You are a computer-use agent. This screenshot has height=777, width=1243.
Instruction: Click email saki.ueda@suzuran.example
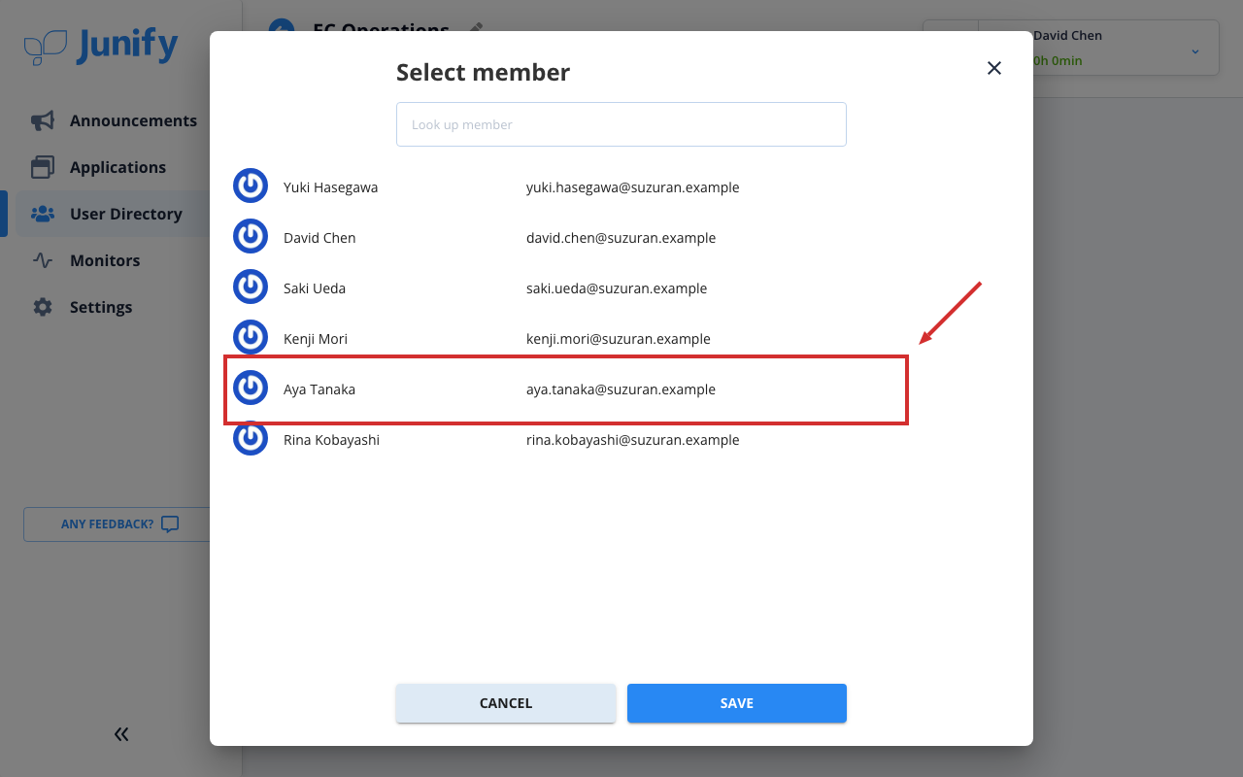click(617, 288)
